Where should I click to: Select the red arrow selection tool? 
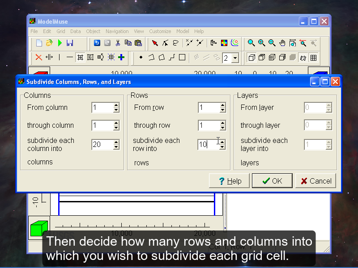point(155,43)
